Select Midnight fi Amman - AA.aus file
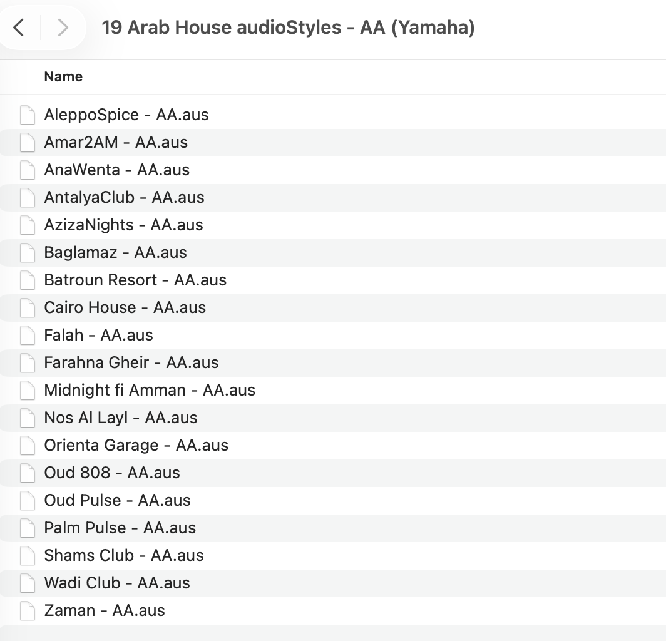666x641 pixels. (x=150, y=391)
